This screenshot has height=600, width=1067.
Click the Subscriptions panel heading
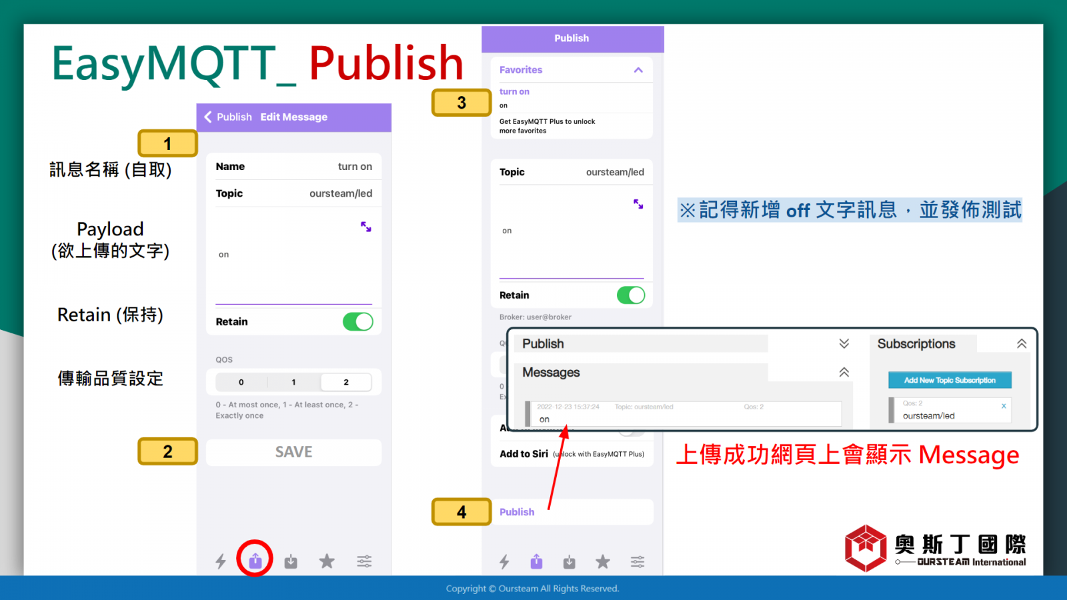click(916, 343)
